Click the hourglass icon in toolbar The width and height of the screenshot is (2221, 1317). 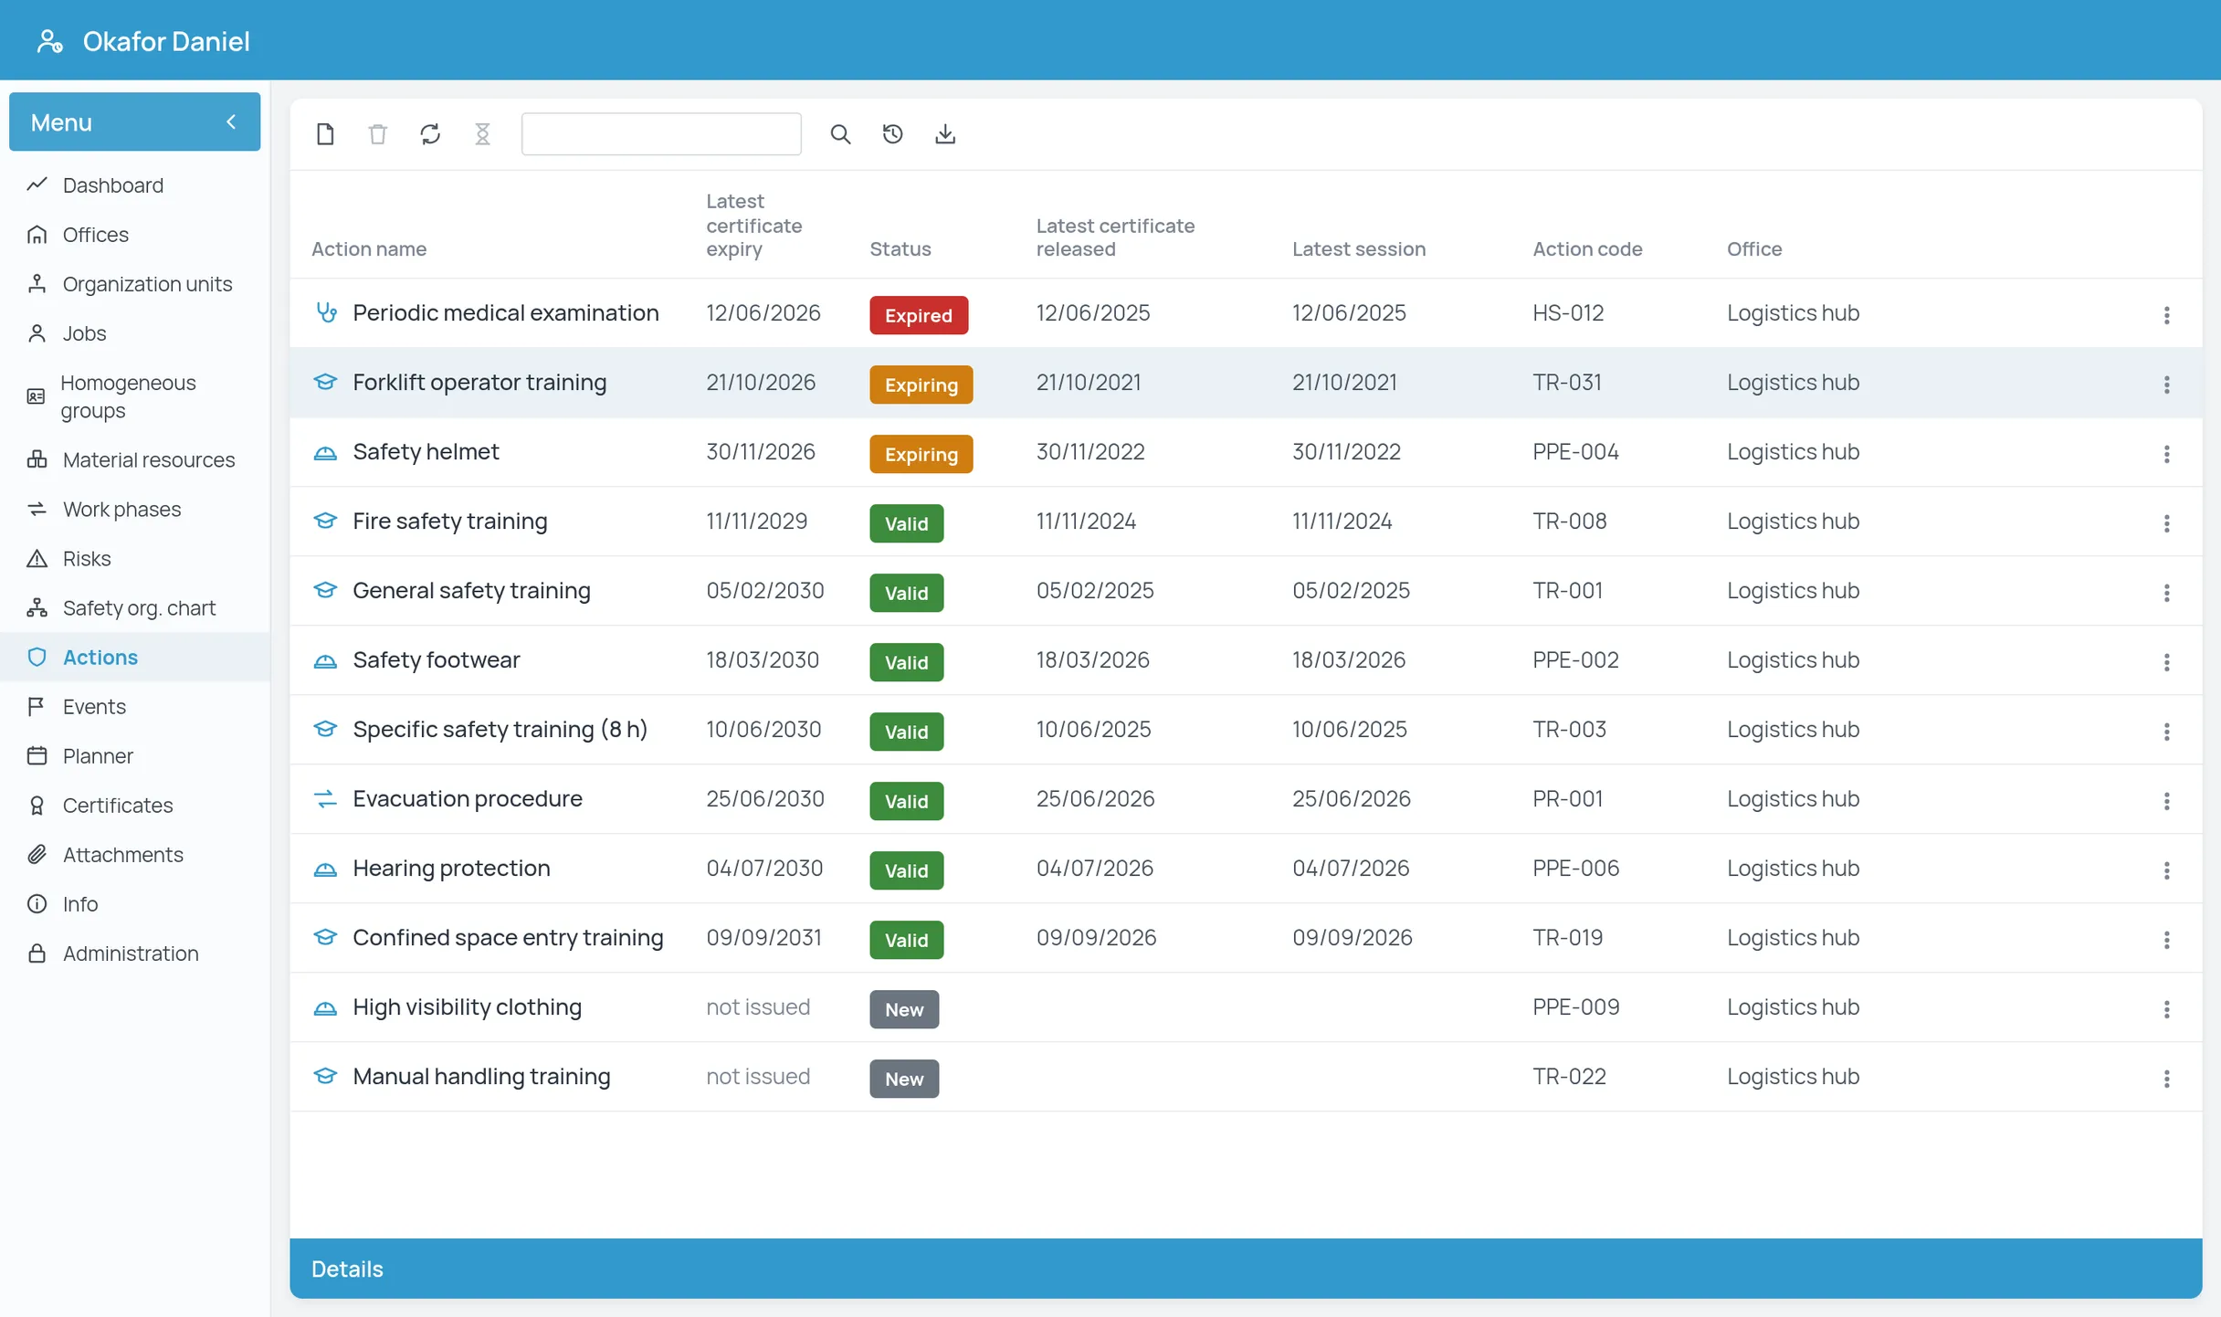point(482,134)
